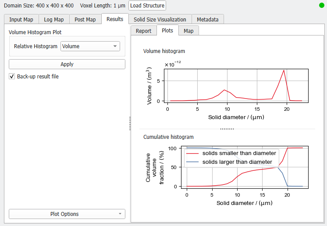Open the Map sub-tab
The width and height of the screenshot is (327, 226).
(x=188, y=31)
